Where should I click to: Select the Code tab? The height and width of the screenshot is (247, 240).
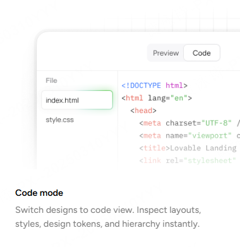(201, 53)
